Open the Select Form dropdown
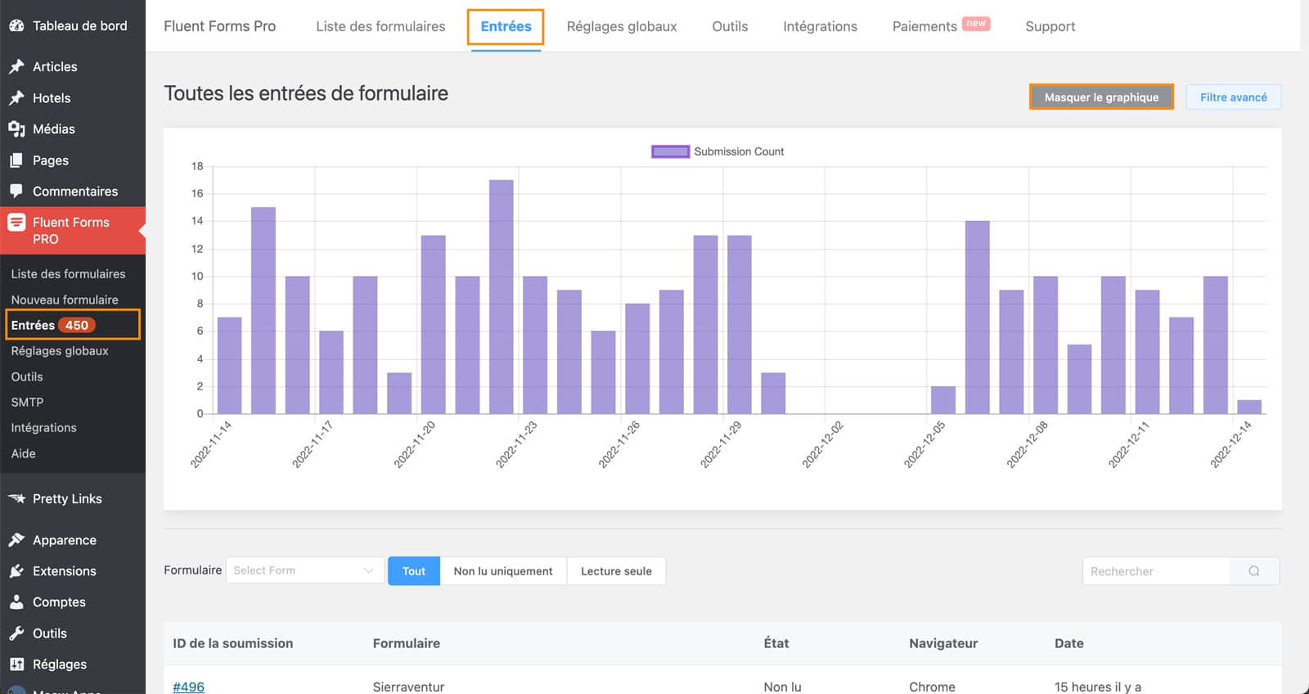Viewport: 1309px width, 694px height. tap(304, 570)
